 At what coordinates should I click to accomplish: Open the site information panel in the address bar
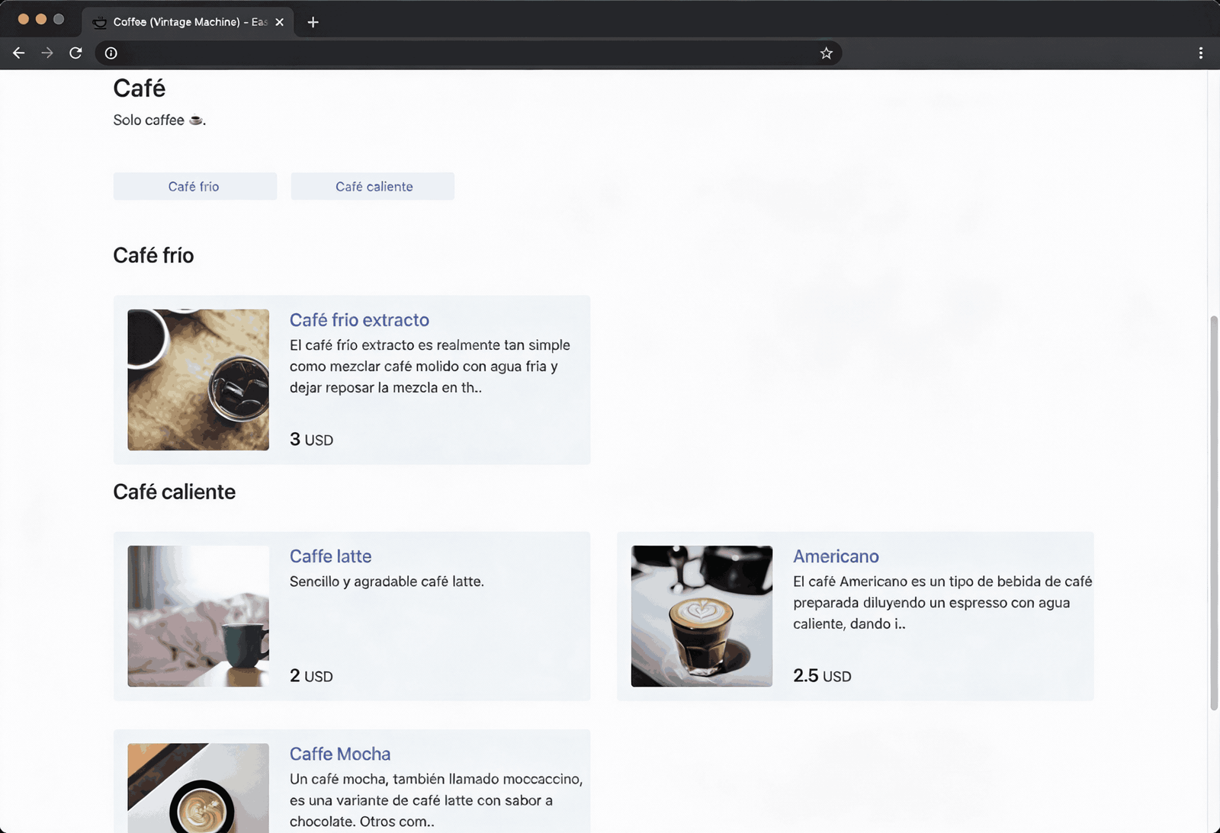[x=111, y=53]
